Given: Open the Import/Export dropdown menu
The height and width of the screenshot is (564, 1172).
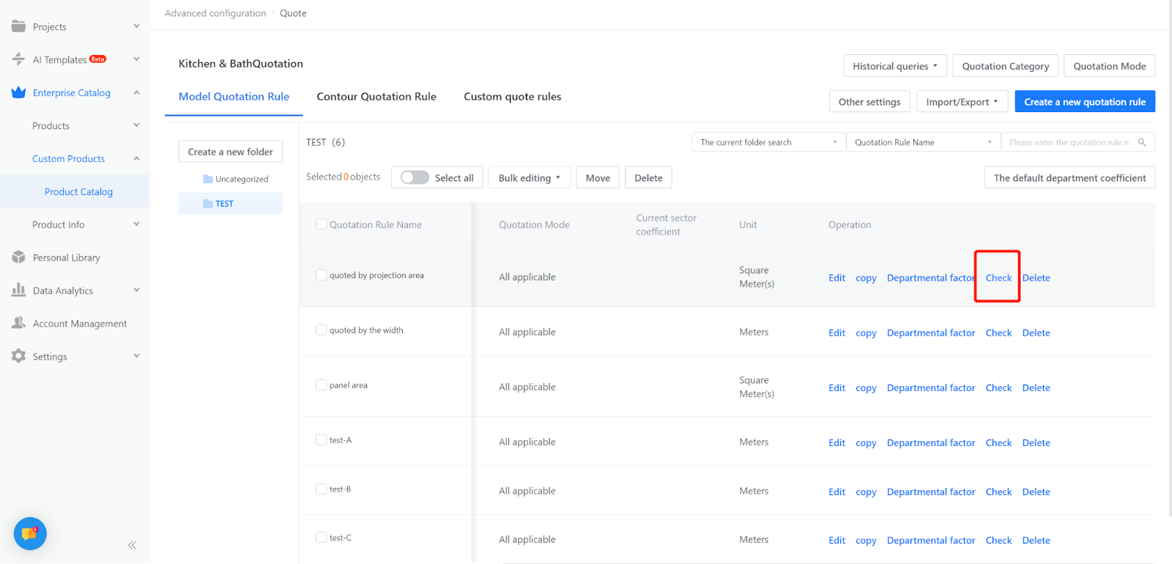Looking at the screenshot, I should (962, 102).
